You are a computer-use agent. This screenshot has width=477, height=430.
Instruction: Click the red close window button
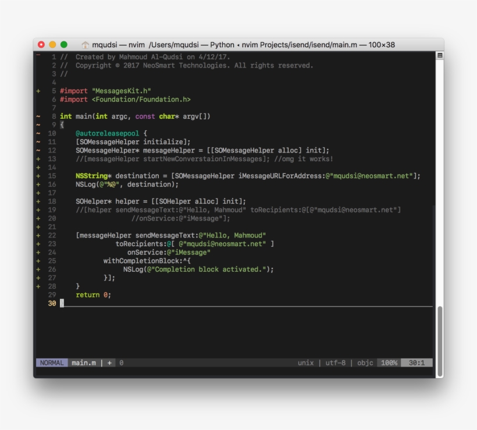coord(41,45)
